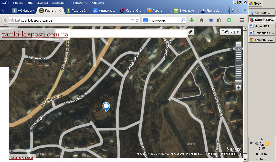Open the Downloads green arrow icon
This screenshot has width=276, height=162.
192,21
